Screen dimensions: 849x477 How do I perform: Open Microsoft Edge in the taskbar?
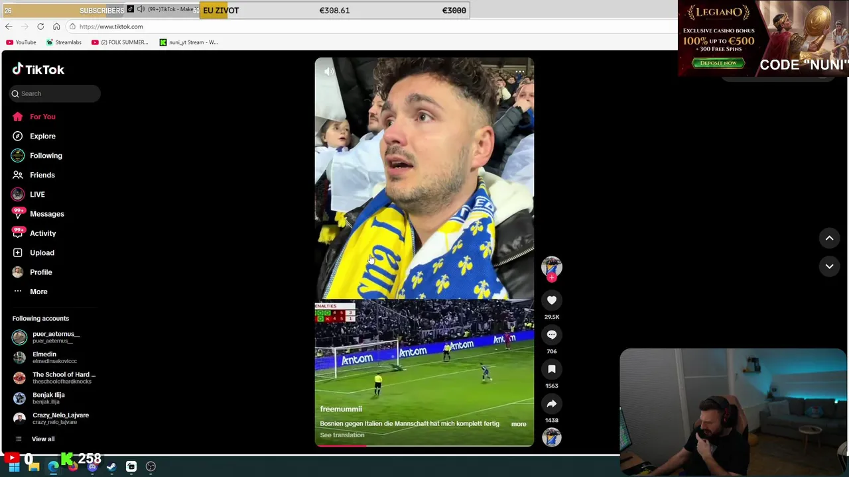coord(53,466)
